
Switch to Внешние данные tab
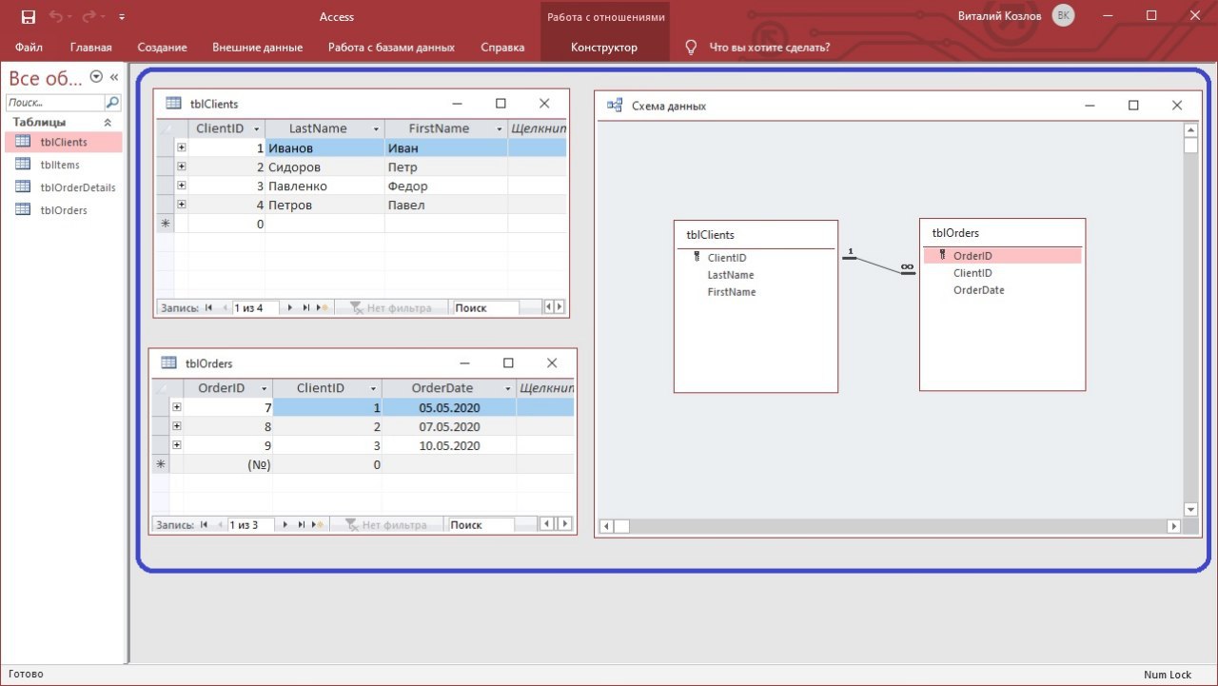(x=257, y=48)
